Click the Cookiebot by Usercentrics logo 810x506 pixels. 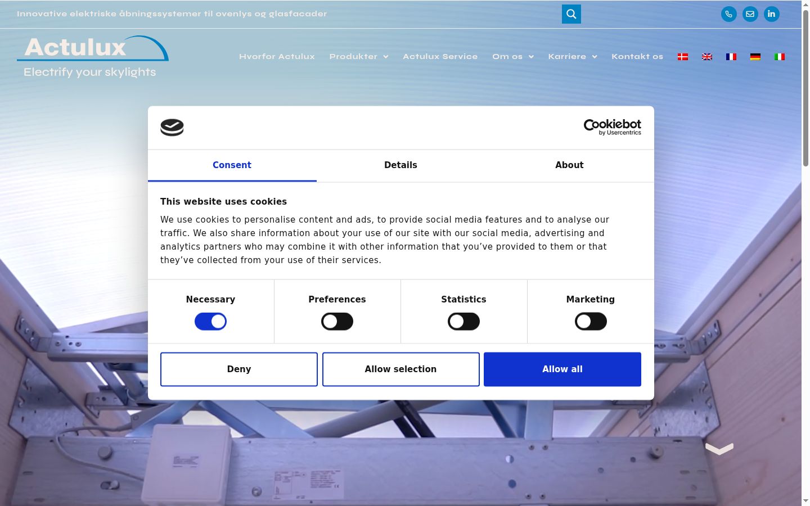pyautogui.click(x=612, y=127)
